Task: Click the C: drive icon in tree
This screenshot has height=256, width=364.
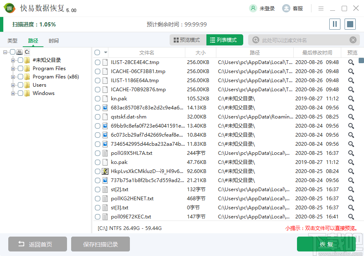Action: click(19, 52)
